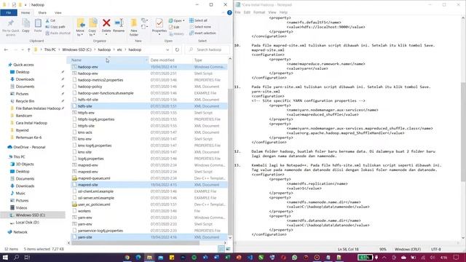The height and width of the screenshot is (262, 466).
Task: Select the mapred-site file
Action: click(149, 185)
